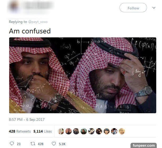This screenshot has height=148, width=162.
Task: Click the third liker avatar in the row
Action: point(76,131)
